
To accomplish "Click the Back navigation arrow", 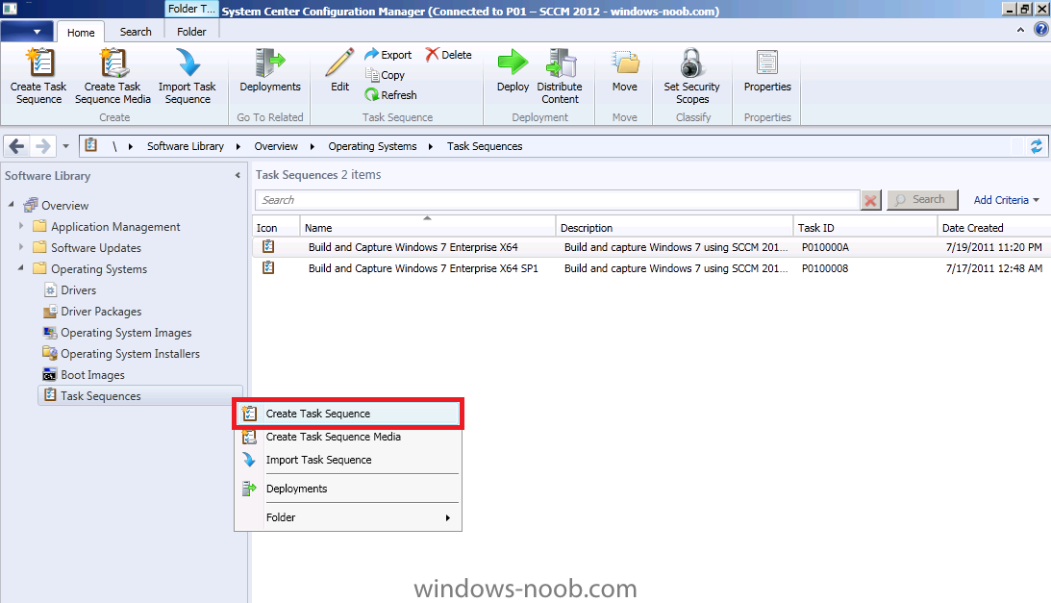I will 16,145.
